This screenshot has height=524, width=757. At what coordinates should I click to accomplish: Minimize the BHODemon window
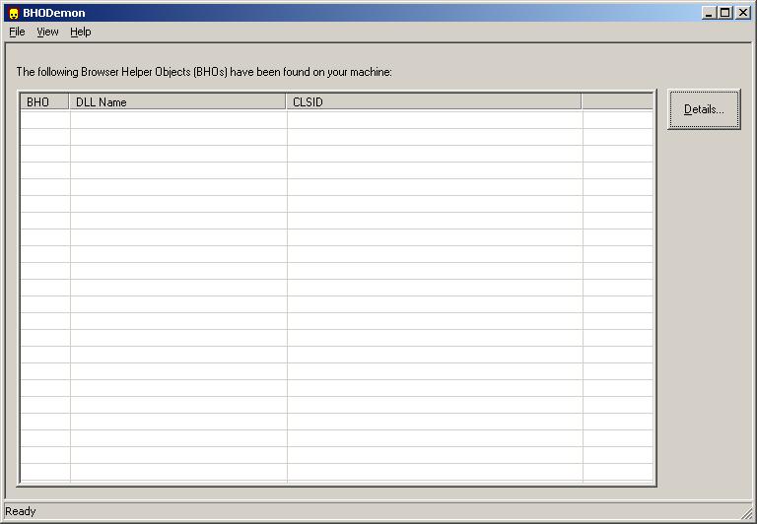(709, 13)
